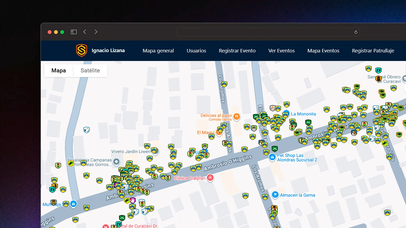Reload the page in the browser
The image size is (406, 228).
(x=356, y=32)
